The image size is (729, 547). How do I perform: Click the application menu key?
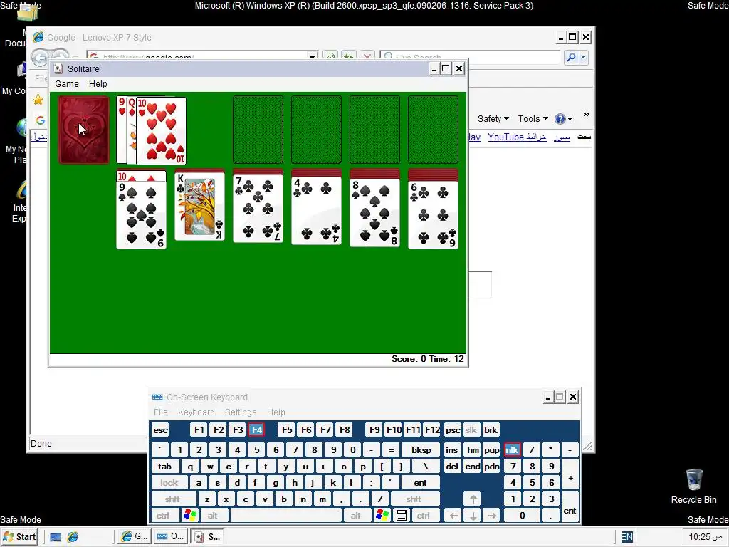pyautogui.click(x=402, y=516)
